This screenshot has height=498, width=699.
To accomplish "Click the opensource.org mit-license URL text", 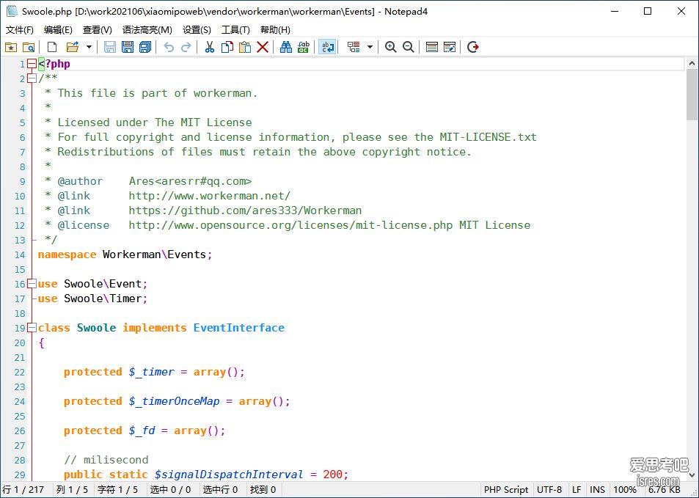I will coord(290,225).
